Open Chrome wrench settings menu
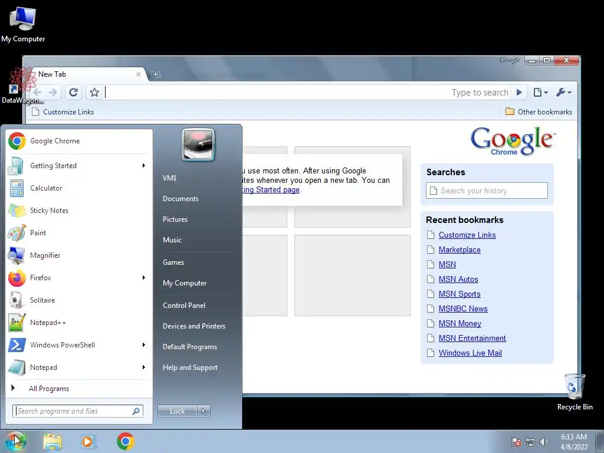The height and width of the screenshot is (453, 604). point(563,93)
